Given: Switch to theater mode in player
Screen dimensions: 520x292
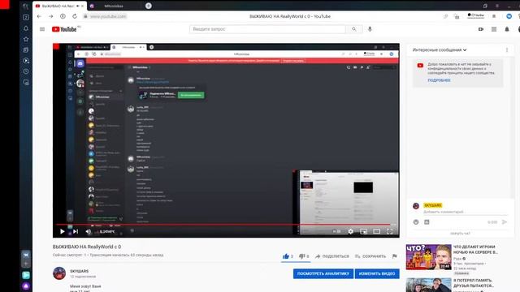Looking at the screenshot, I should pos(376,231).
